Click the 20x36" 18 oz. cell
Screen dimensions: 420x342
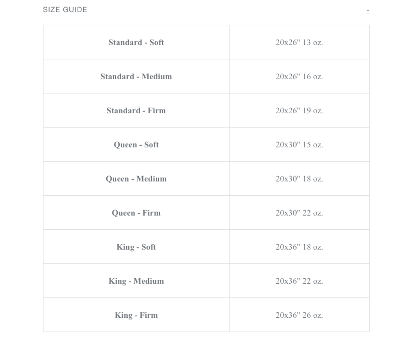[299, 247]
